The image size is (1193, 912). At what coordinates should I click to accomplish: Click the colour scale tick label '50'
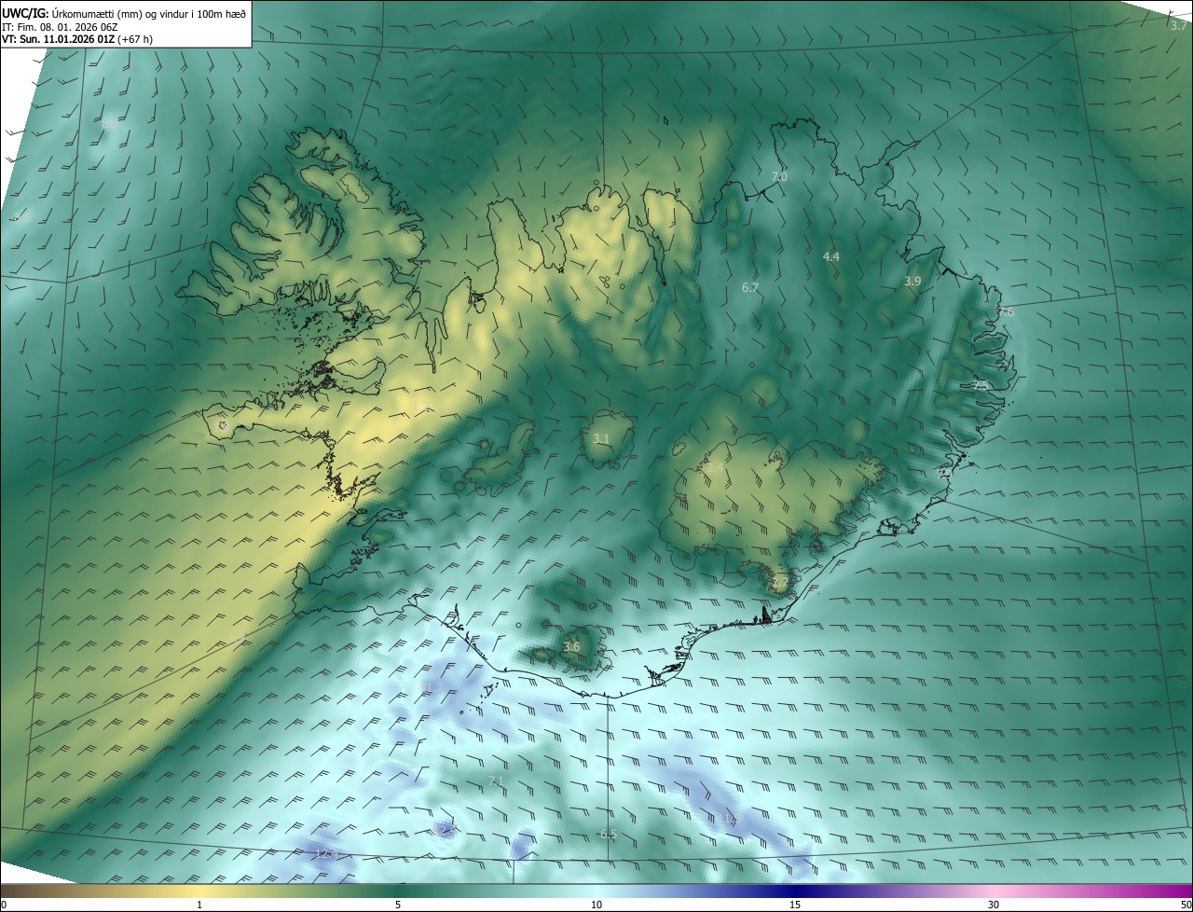point(1186,905)
